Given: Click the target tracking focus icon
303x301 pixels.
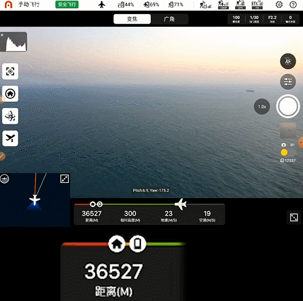Looking at the screenshot, I should pyautogui.click(x=10, y=71).
